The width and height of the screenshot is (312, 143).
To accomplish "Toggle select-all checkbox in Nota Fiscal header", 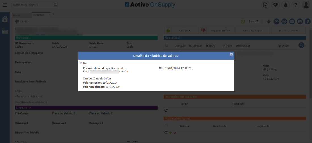I will coord(166,45).
